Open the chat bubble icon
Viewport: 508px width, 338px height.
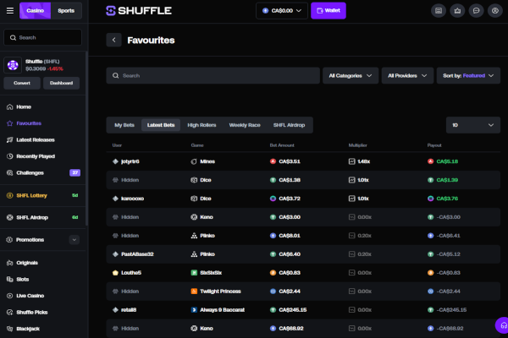[x=476, y=11]
